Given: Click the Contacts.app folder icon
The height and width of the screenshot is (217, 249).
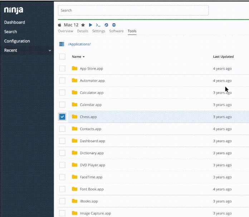Looking at the screenshot, I should click(74, 128).
